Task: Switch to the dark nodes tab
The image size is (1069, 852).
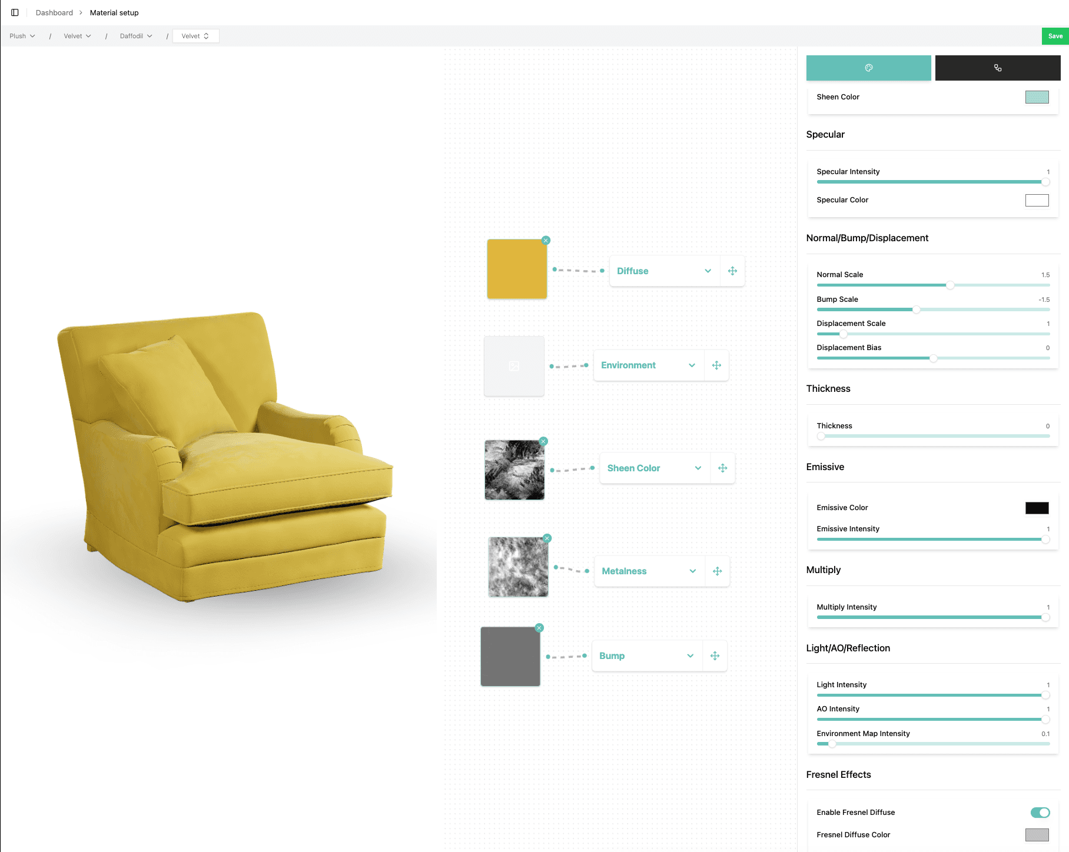Action: click(x=997, y=68)
